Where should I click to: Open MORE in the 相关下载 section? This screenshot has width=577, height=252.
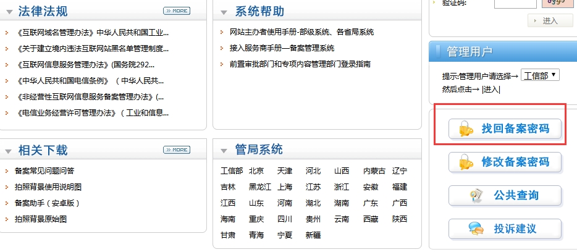tap(177, 149)
